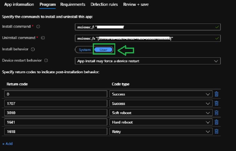Click the Device restart behavior label
Screen dimensions: 236x151
tap(22, 60)
